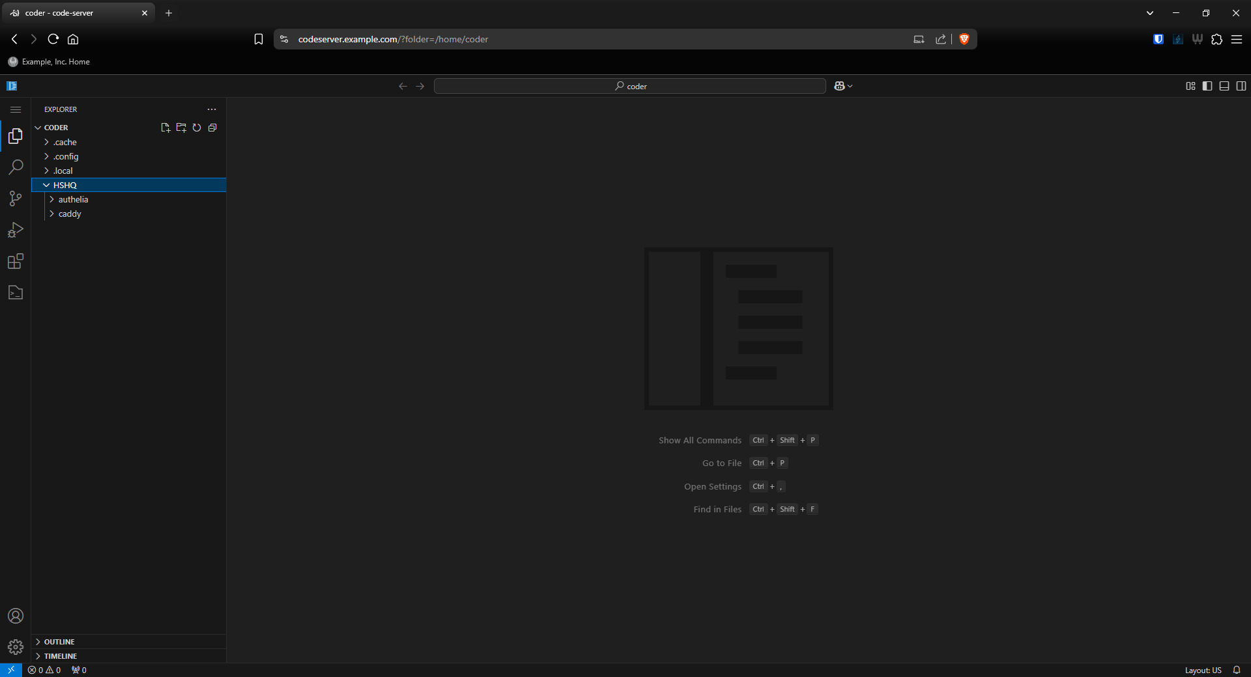Expand the OUTLINE section
This screenshot has width=1251, height=677.
pyautogui.click(x=59, y=642)
